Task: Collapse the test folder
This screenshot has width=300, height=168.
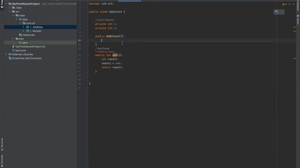Action: click(x=13, y=39)
